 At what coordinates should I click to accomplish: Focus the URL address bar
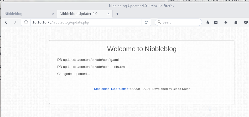click(86, 22)
